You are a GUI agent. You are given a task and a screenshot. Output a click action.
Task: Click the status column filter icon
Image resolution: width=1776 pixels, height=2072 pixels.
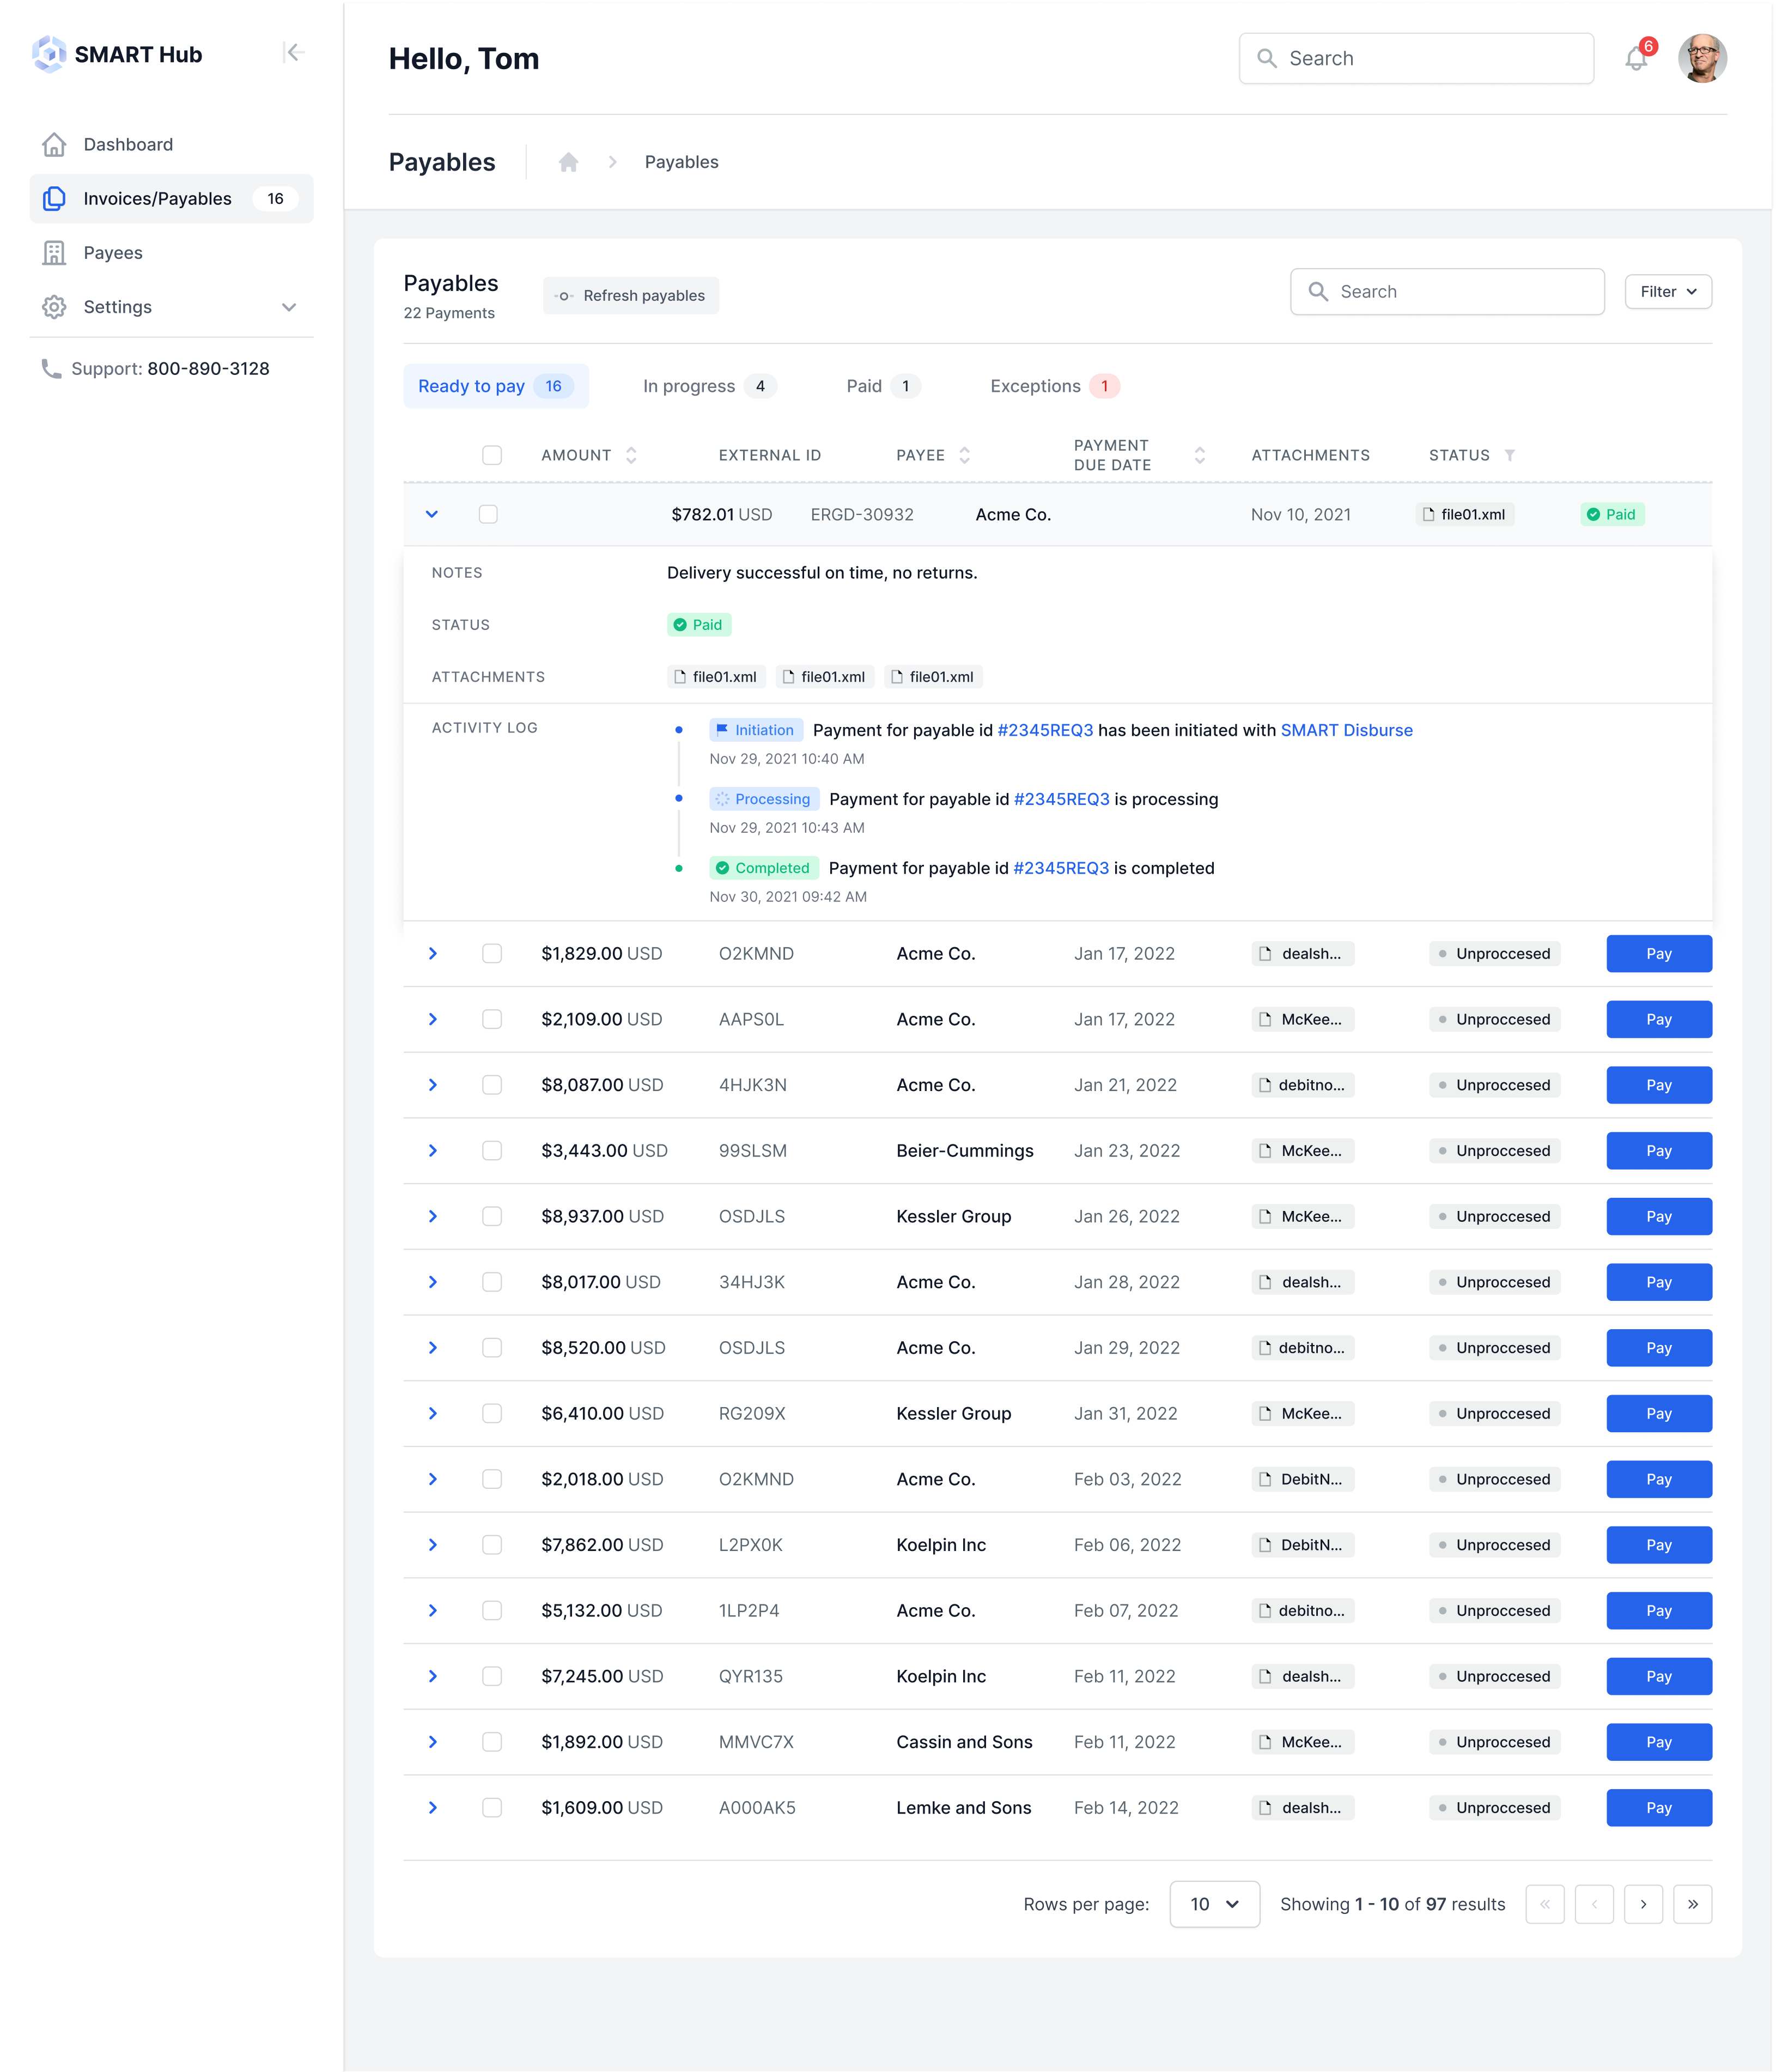[x=1510, y=455]
